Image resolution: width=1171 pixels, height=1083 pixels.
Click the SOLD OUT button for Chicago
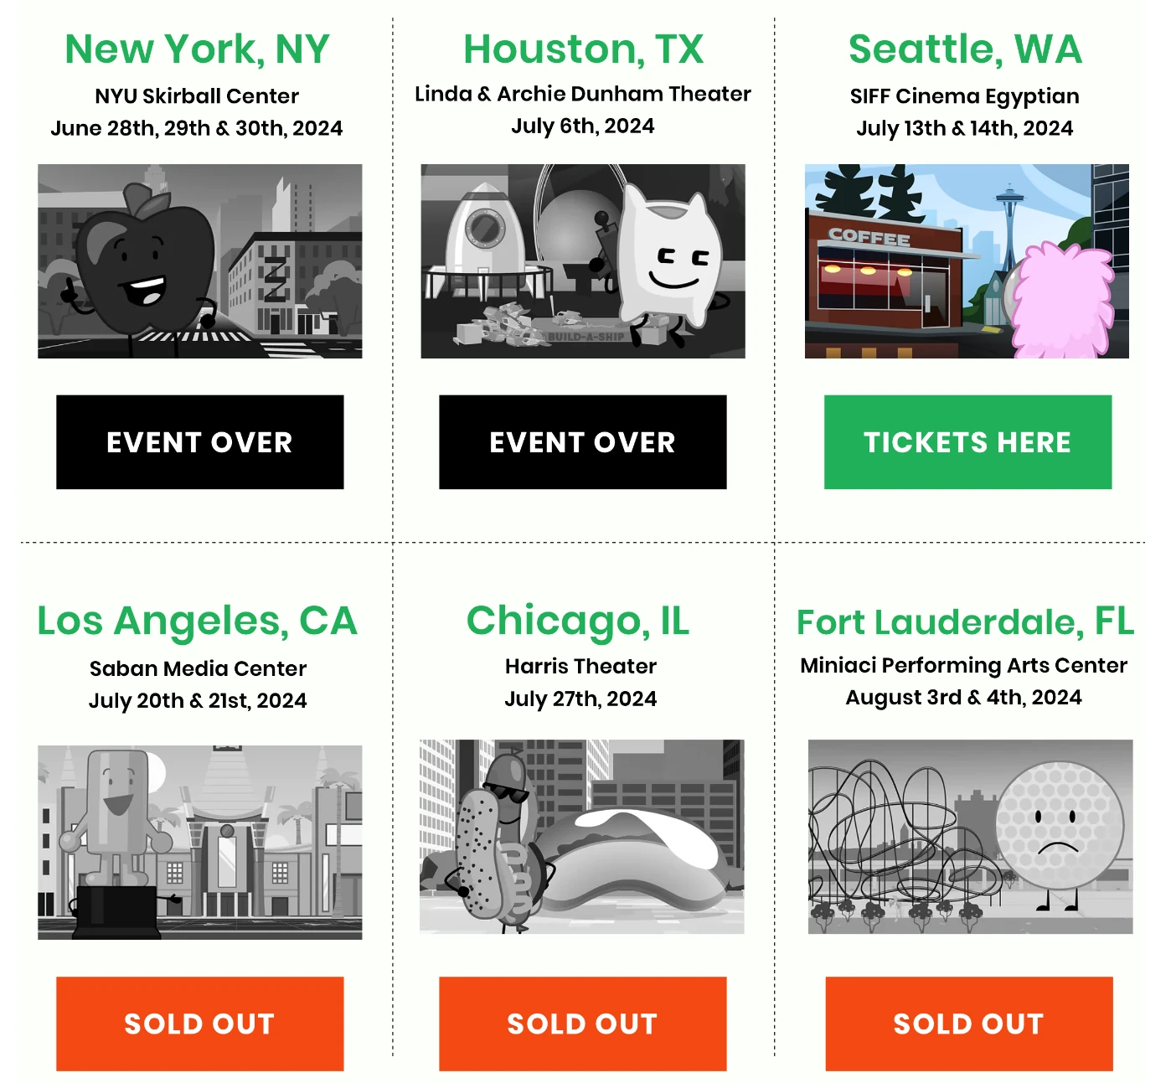pyautogui.click(x=583, y=1023)
